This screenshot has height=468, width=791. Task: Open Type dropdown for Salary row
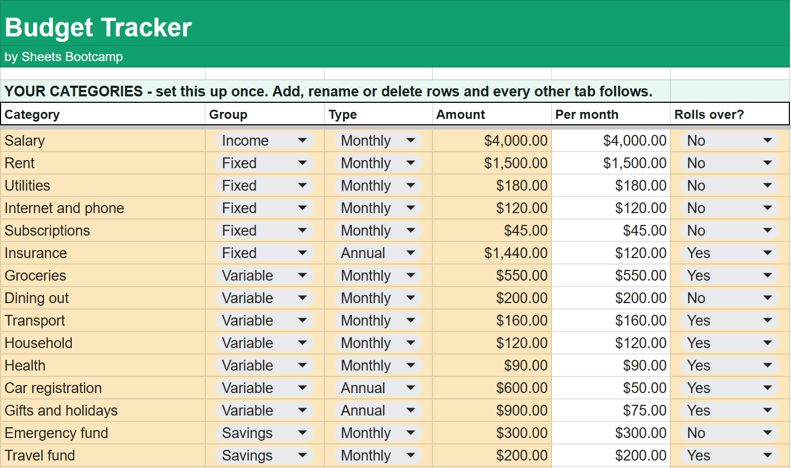[x=378, y=140]
